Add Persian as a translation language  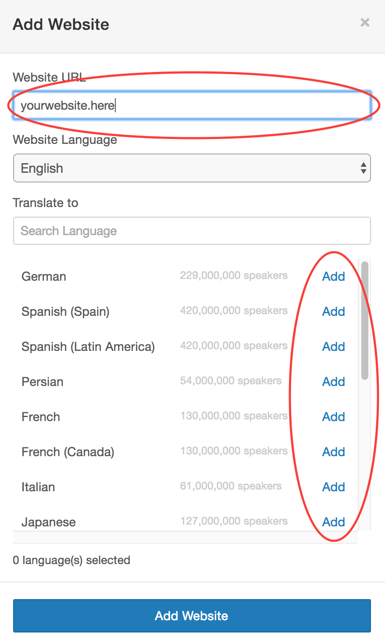click(333, 382)
